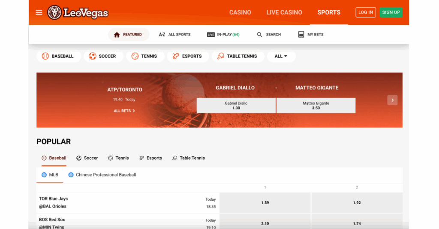Click the Log In button
The image size is (439, 229).
pos(366,12)
